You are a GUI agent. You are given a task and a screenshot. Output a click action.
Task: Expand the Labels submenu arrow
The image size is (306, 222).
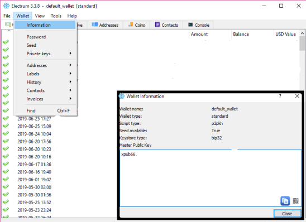[70, 73]
